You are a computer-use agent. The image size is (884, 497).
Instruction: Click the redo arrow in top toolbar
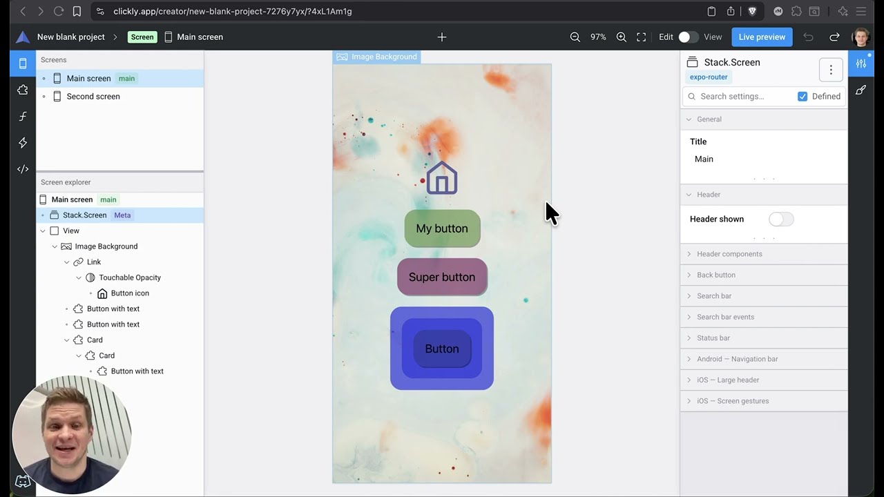(834, 37)
